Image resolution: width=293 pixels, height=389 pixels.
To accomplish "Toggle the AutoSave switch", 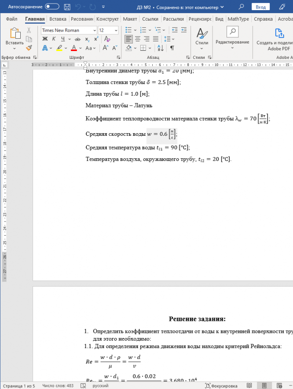I will [52, 7].
